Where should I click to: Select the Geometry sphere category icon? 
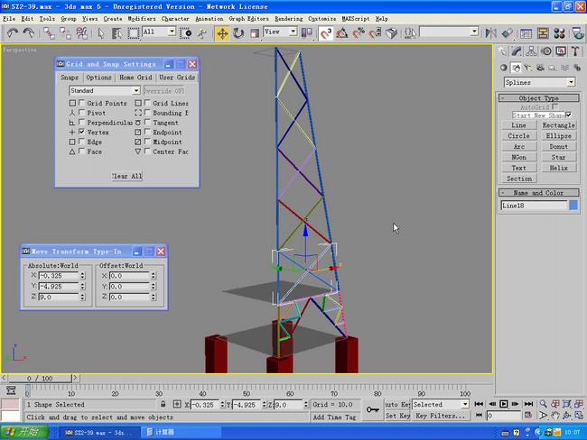coord(504,68)
